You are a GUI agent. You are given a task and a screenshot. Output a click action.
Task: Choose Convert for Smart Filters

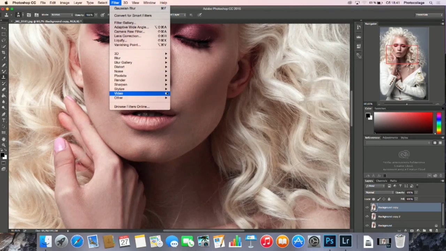133,15
